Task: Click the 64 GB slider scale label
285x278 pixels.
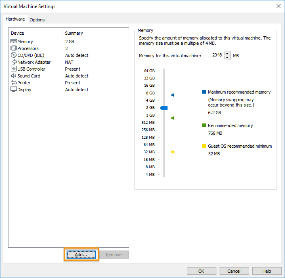Action: point(149,71)
